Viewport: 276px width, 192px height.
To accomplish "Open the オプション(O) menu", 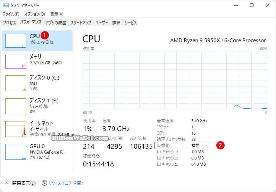I will pyautogui.click(x=34, y=14).
